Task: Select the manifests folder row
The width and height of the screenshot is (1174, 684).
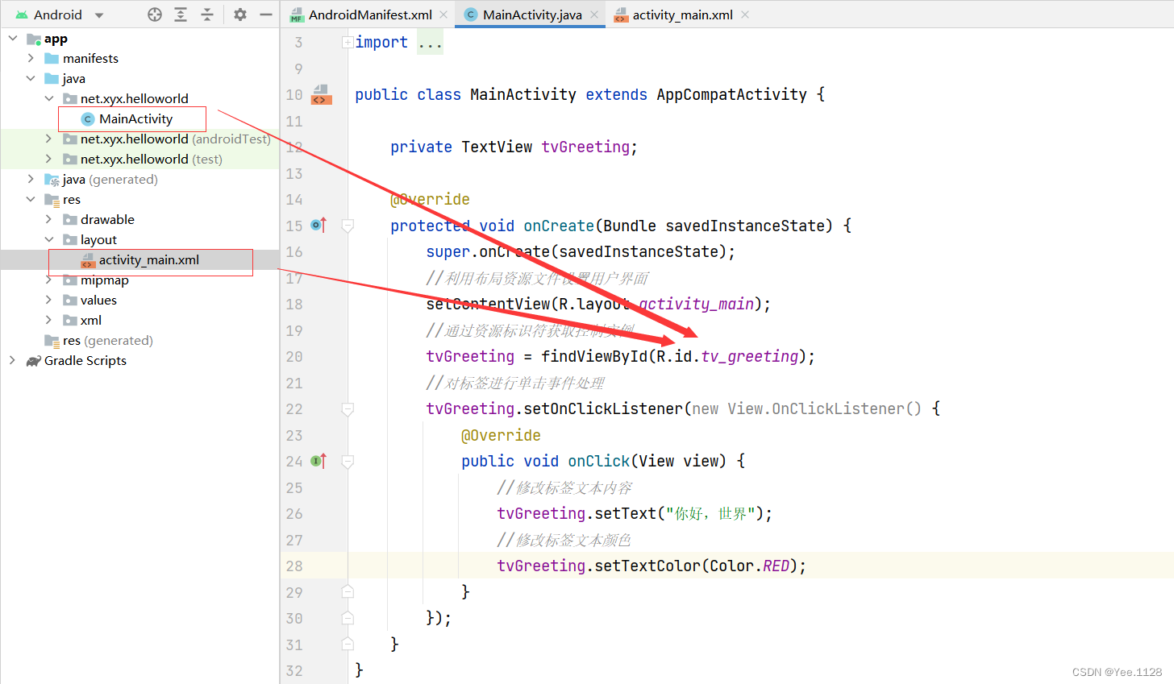Action: click(139, 58)
